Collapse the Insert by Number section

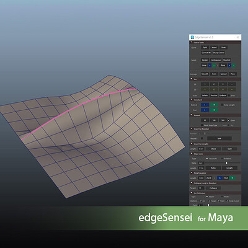point(192,129)
